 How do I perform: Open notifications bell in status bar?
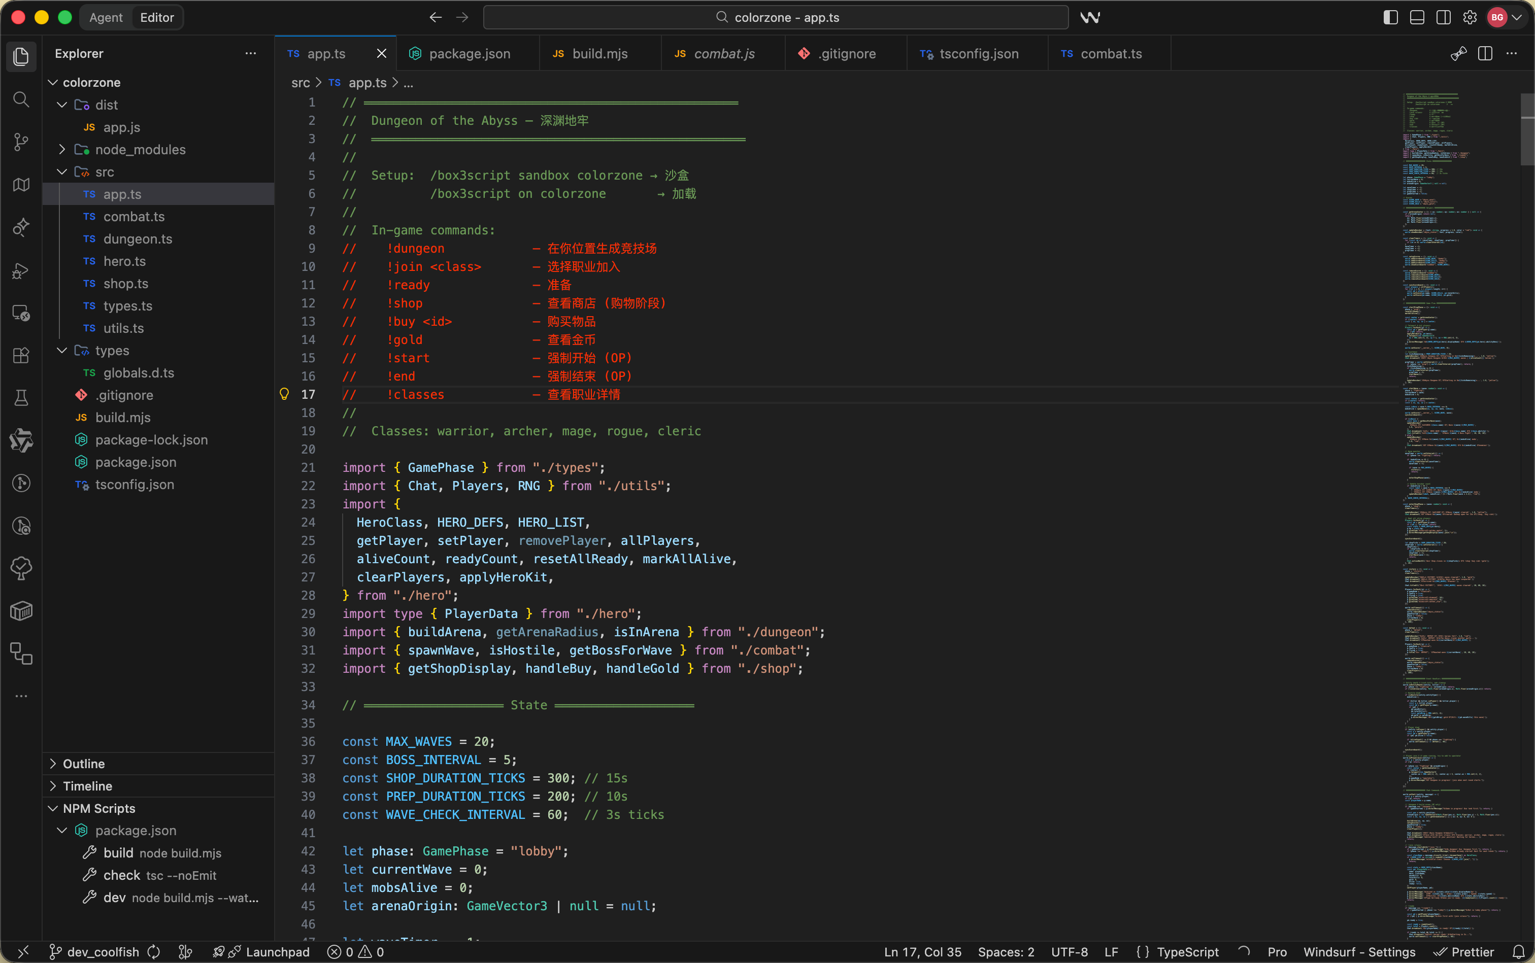click(1518, 951)
